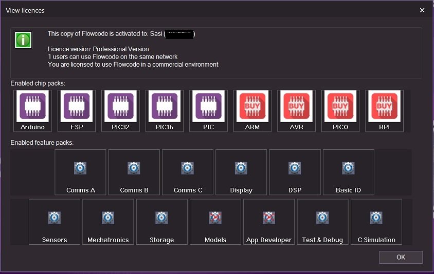Select the disabled App Developer pack
Screen dimensions: 434x274
pos(269,218)
